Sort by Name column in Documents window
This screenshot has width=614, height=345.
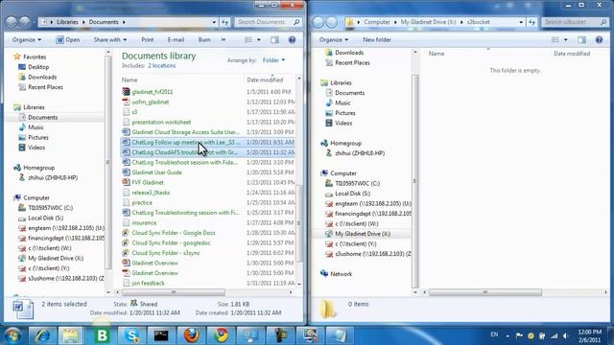[130, 80]
